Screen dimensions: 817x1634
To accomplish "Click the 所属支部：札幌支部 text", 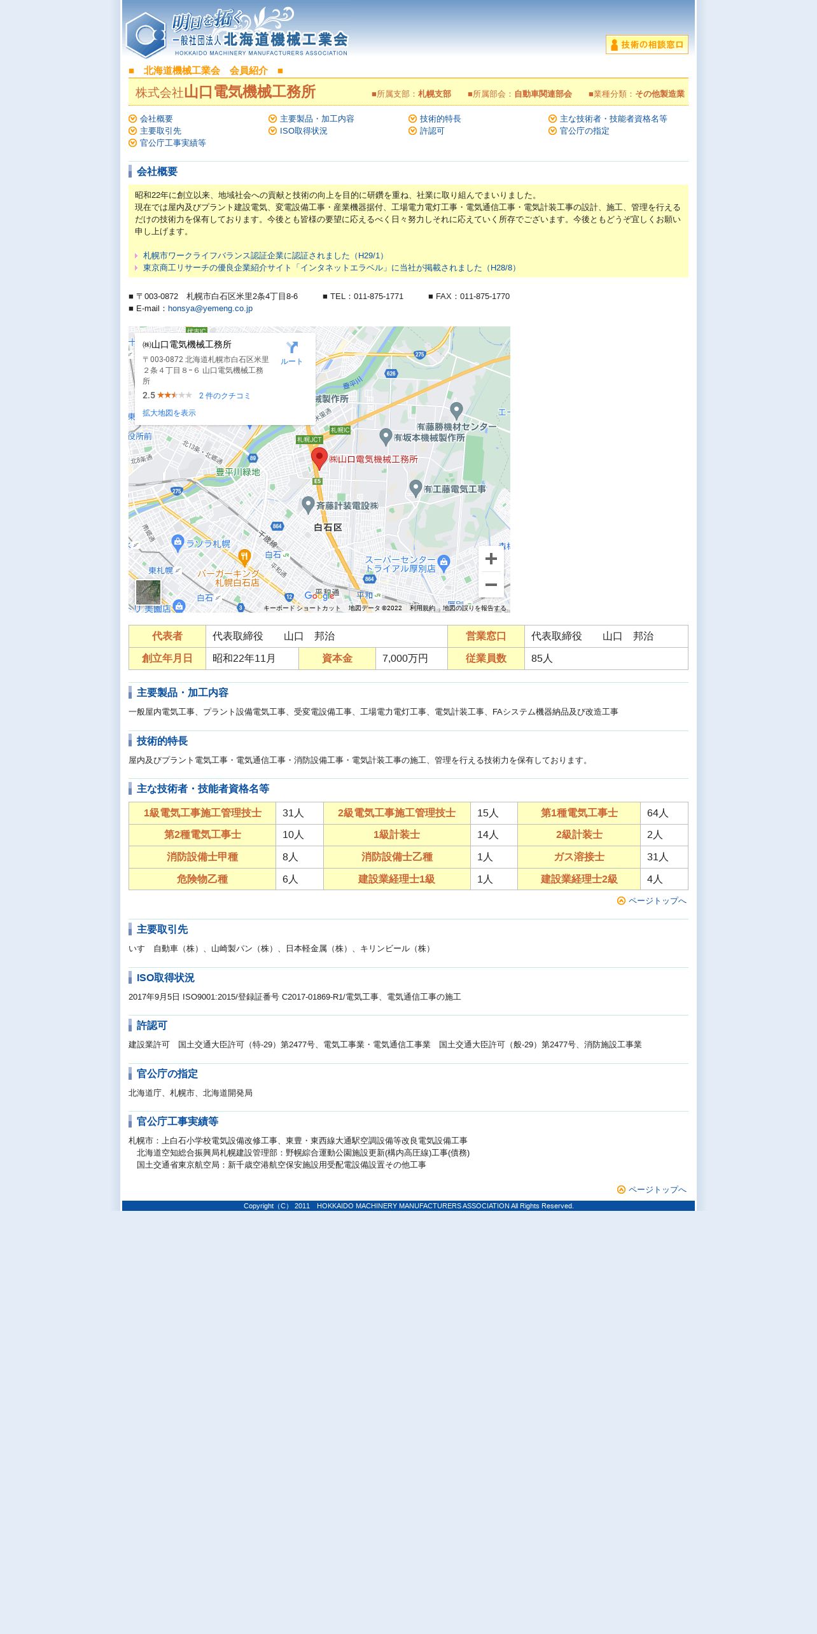I will (411, 94).
